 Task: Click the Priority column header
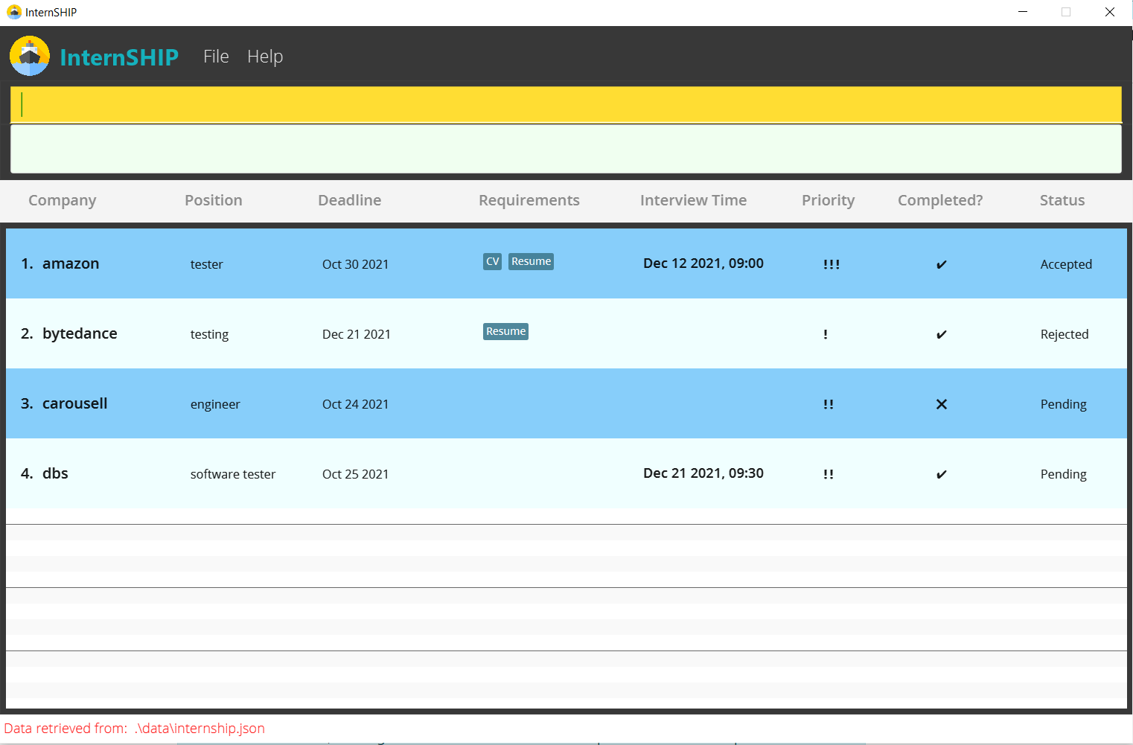pos(828,200)
